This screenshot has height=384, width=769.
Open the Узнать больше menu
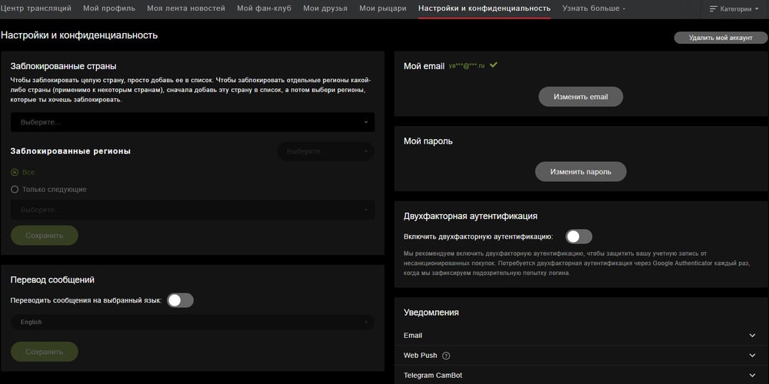(x=593, y=8)
